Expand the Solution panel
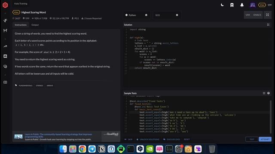The height and width of the screenshot is (154, 275). [x=268, y=25]
